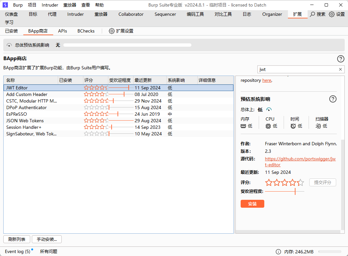Open the github.com/portswigger/jwt-editor source link

click(300, 162)
